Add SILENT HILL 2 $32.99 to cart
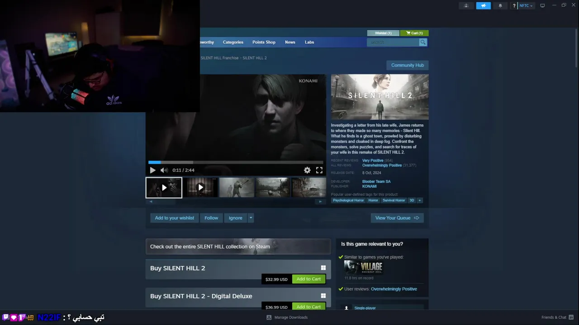This screenshot has width=579, height=325. pos(308,279)
